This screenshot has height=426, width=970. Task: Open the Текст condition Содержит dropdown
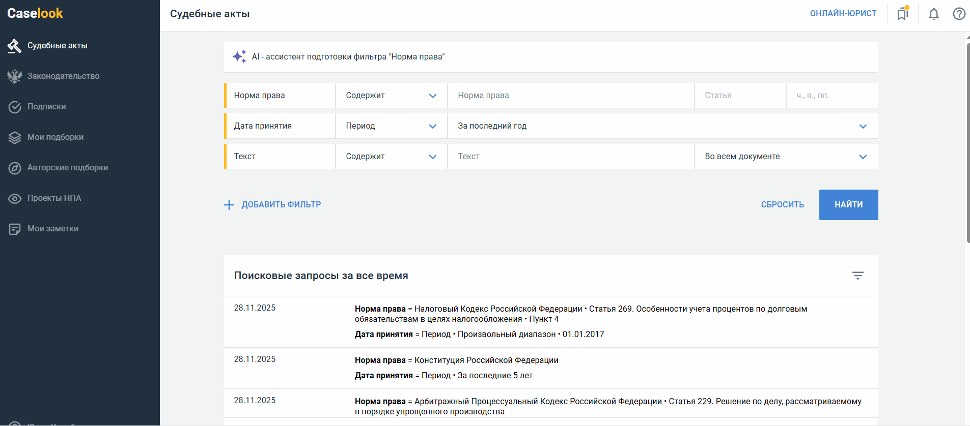click(x=391, y=157)
